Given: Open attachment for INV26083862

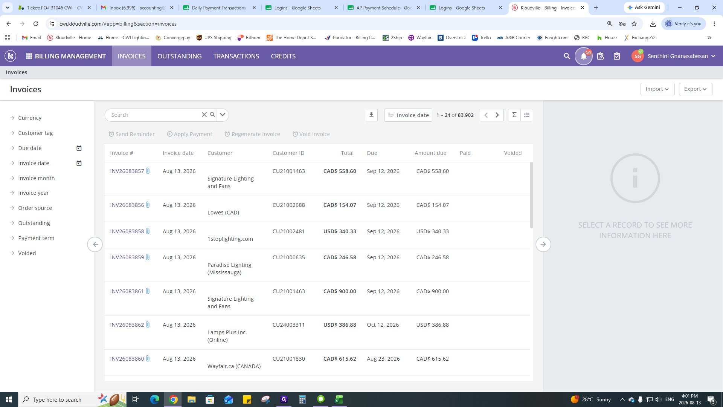Looking at the screenshot, I should (148, 324).
